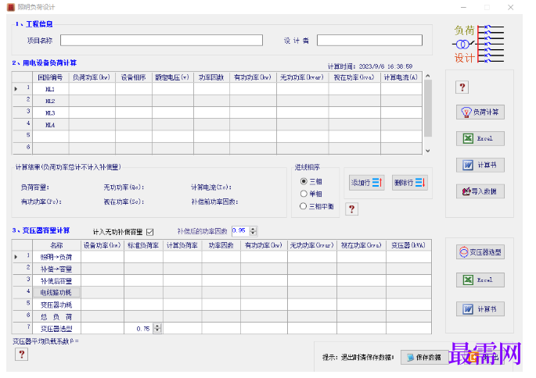Open help question mark beside 三相平衡
Screen dimensions: 536x378
point(352,209)
